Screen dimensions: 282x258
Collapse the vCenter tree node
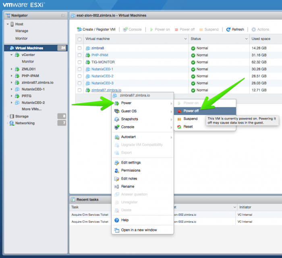pos(11,55)
